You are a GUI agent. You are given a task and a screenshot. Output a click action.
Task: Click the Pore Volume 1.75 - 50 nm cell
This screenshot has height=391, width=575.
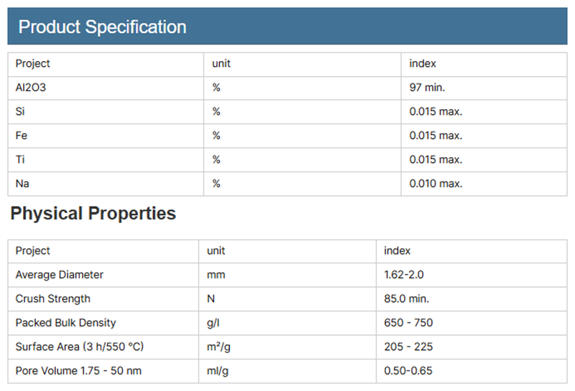(77, 371)
